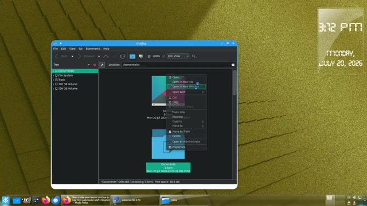Choose Open in the context menu
This screenshot has height=206, width=367.
point(186,77)
